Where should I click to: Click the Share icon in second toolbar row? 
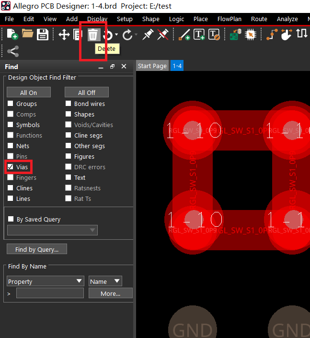point(13,51)
